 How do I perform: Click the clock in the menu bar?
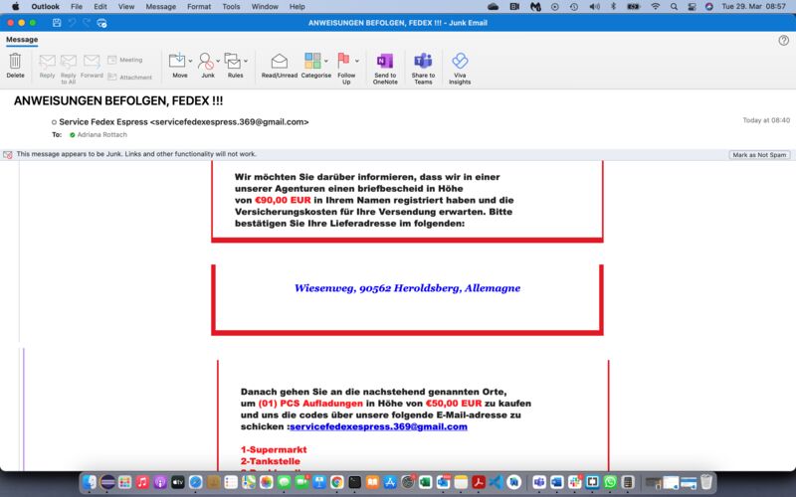[753, 7]
